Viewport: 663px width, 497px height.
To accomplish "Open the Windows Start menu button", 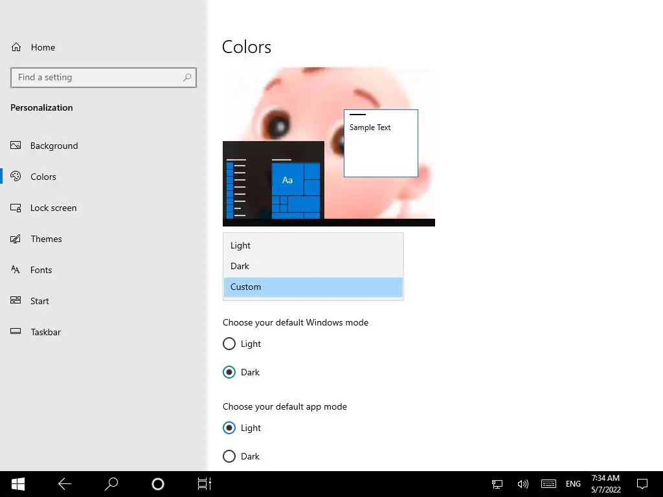I will tap(17, 484).
